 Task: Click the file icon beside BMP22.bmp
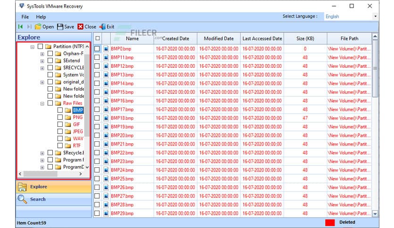(x=107, y=153)
